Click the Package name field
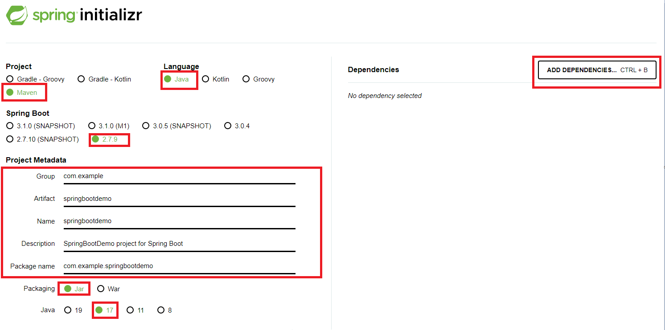The image size is (665, 330). click(x=179, y=266)
